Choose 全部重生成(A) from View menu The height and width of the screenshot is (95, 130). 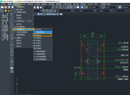tap(24, 12)
